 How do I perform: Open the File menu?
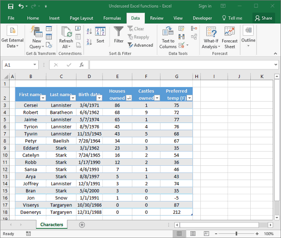click(11, 18)
